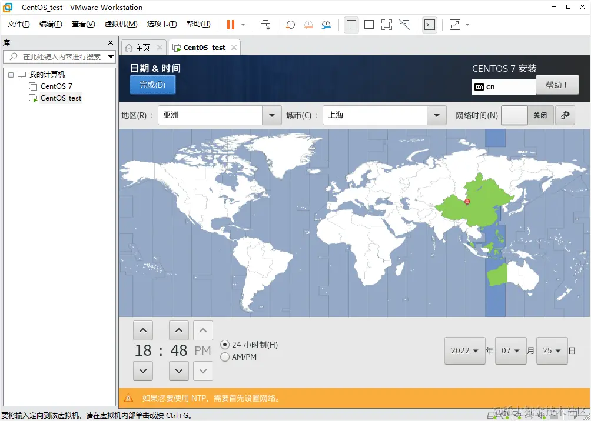Open the day 25 dropdown

pos(552,350)
